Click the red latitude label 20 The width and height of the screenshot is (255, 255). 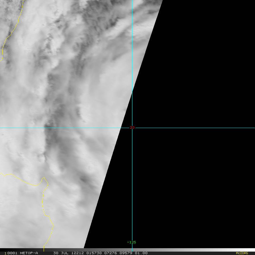tap(132, 128)
